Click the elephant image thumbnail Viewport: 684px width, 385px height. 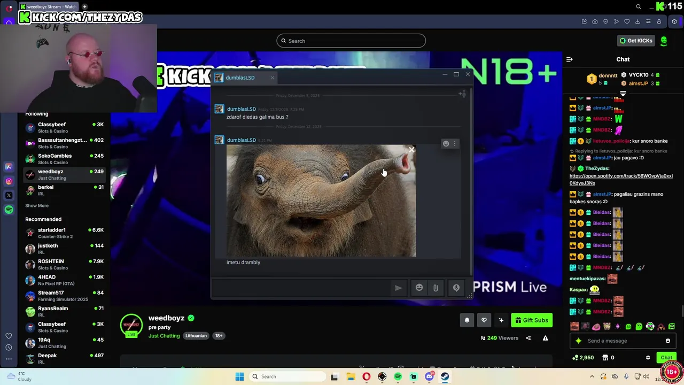pyautogui.click(x=321, y=201)
